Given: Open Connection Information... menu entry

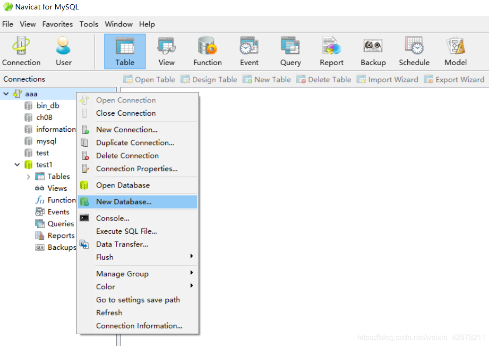Looking at the screenshot, I should point(137,326).
